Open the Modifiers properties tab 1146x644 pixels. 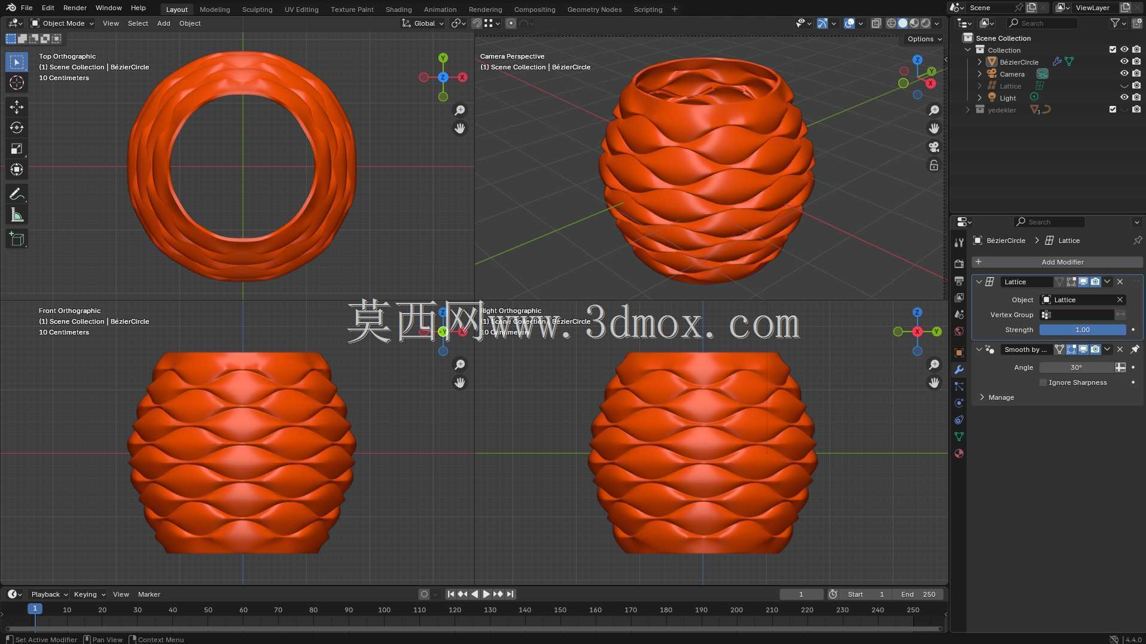pos(959,370)
